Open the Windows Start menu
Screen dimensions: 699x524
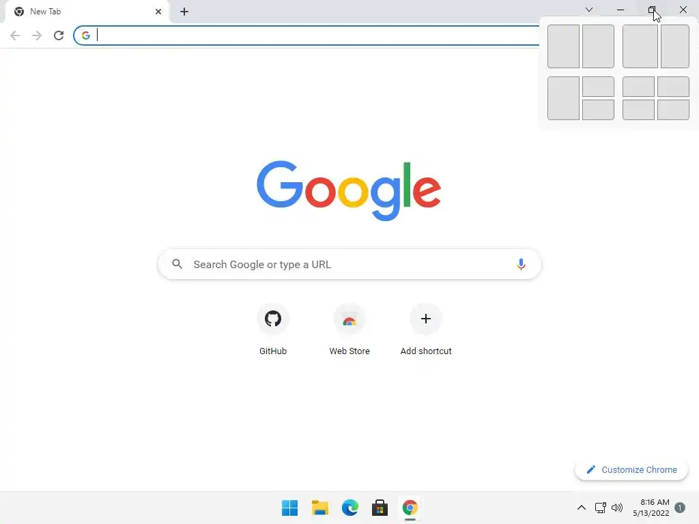click(289, 508)
